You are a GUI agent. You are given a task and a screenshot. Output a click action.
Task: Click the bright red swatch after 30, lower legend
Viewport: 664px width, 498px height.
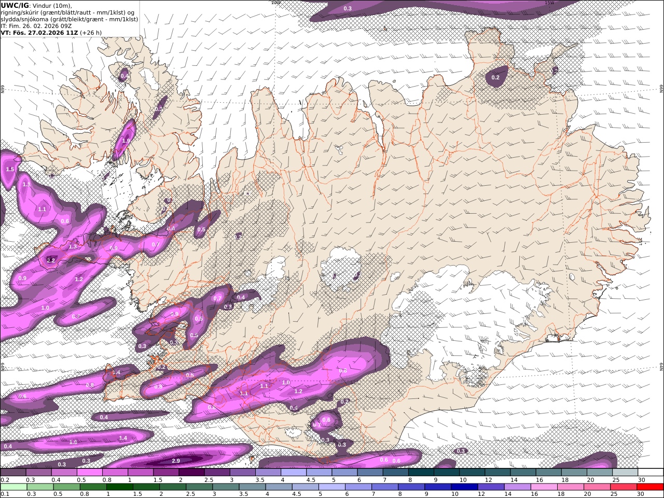pyautogui.click(x=650, y=487)
